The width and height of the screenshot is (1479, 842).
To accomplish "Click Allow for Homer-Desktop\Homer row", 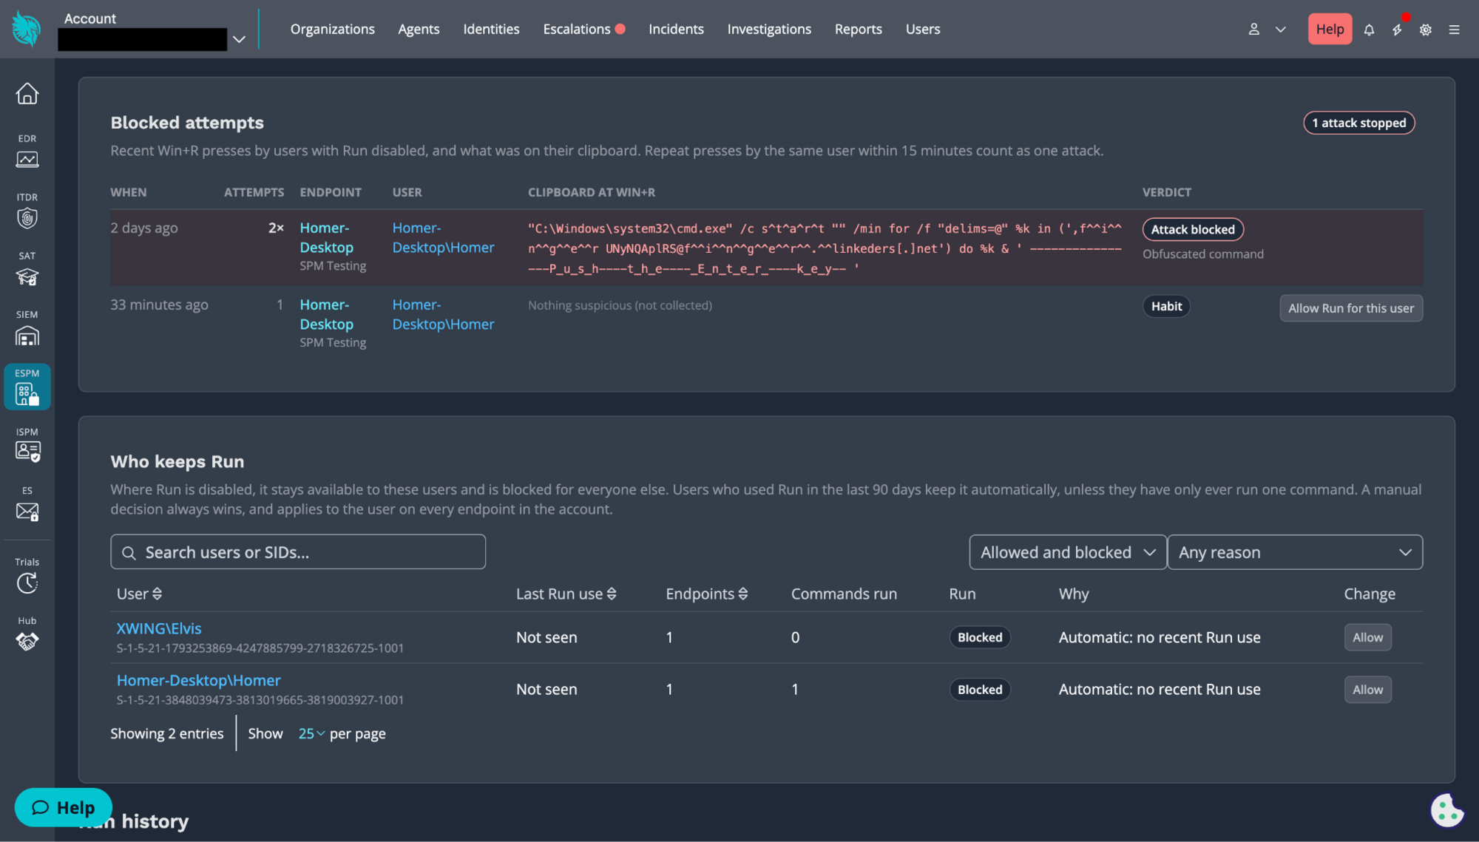I will 1367,690.
